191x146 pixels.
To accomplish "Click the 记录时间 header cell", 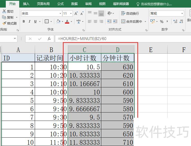I will pos(51,58).
